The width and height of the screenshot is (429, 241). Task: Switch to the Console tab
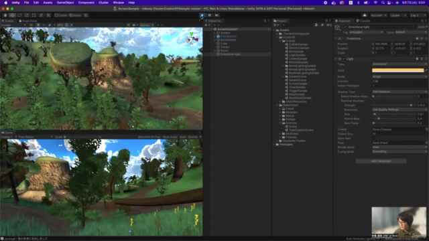pyautogui.click(x=363, y=21)
